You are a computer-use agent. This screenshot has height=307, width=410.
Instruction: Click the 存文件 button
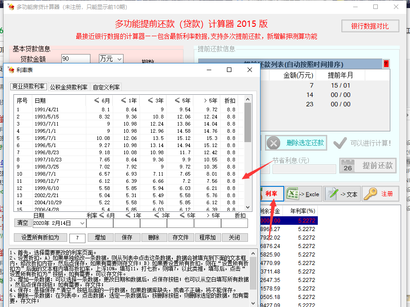(x=181, y=237)
